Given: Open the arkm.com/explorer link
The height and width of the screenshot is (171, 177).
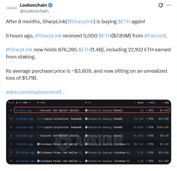Looking at the screenshot, I should click(x=36, y=92).
